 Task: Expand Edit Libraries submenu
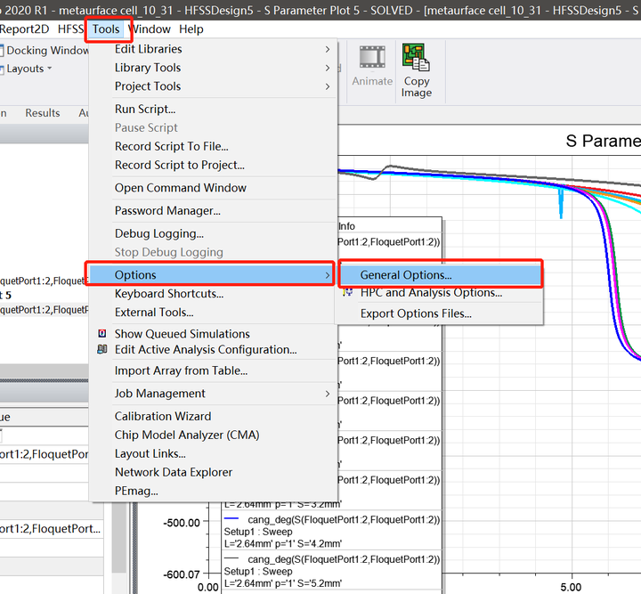click(x=213, y=49)
